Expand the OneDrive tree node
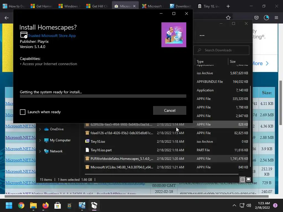283x212 pixels. click(x=40, y=129)
